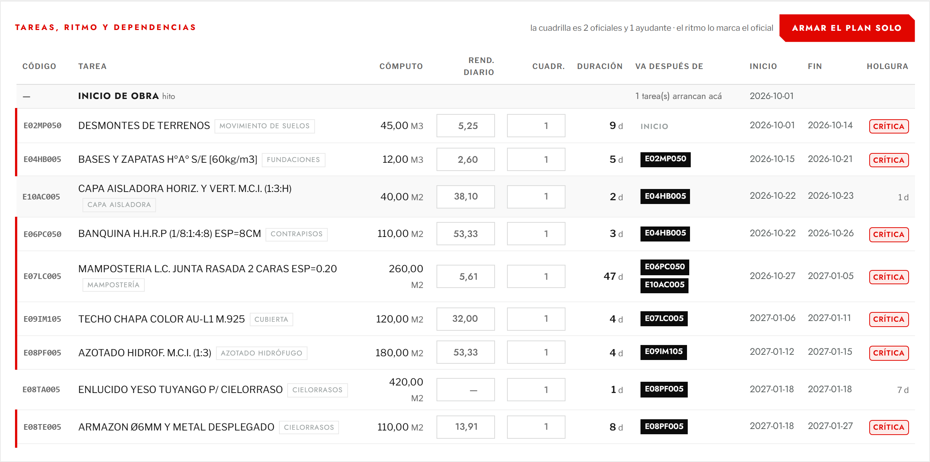
Task: Edit crew field for Banquina H.H.R.P row
Action: coord(536,234)
